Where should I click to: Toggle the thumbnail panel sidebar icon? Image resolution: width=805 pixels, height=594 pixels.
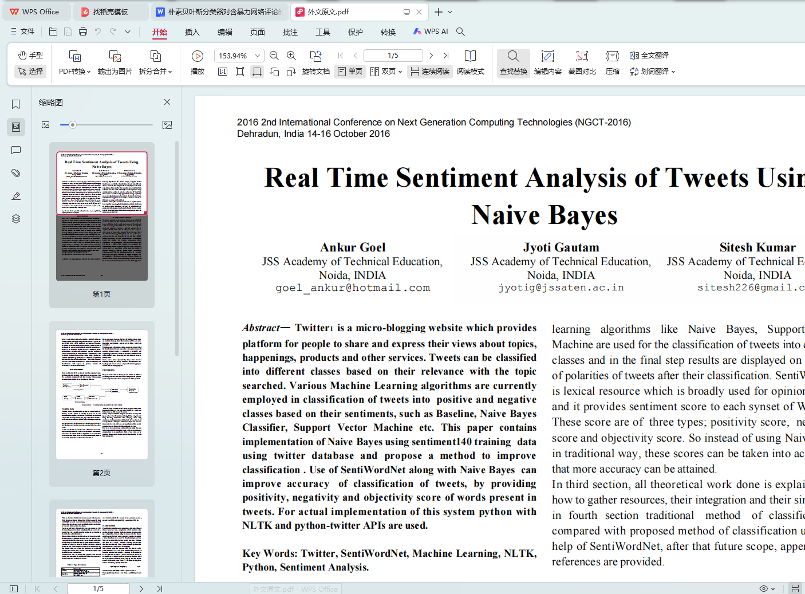point(16,127)
